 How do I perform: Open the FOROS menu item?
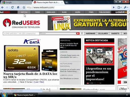click(38, 12)
